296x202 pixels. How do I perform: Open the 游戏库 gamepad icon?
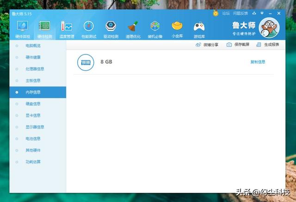(199, 26)
